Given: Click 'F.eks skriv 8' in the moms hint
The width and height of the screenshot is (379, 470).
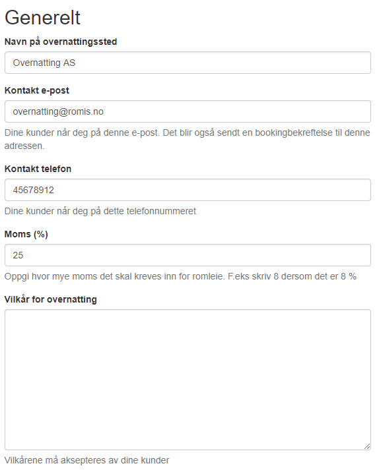Looking at the screenshot, I should (x=253, y=276).
